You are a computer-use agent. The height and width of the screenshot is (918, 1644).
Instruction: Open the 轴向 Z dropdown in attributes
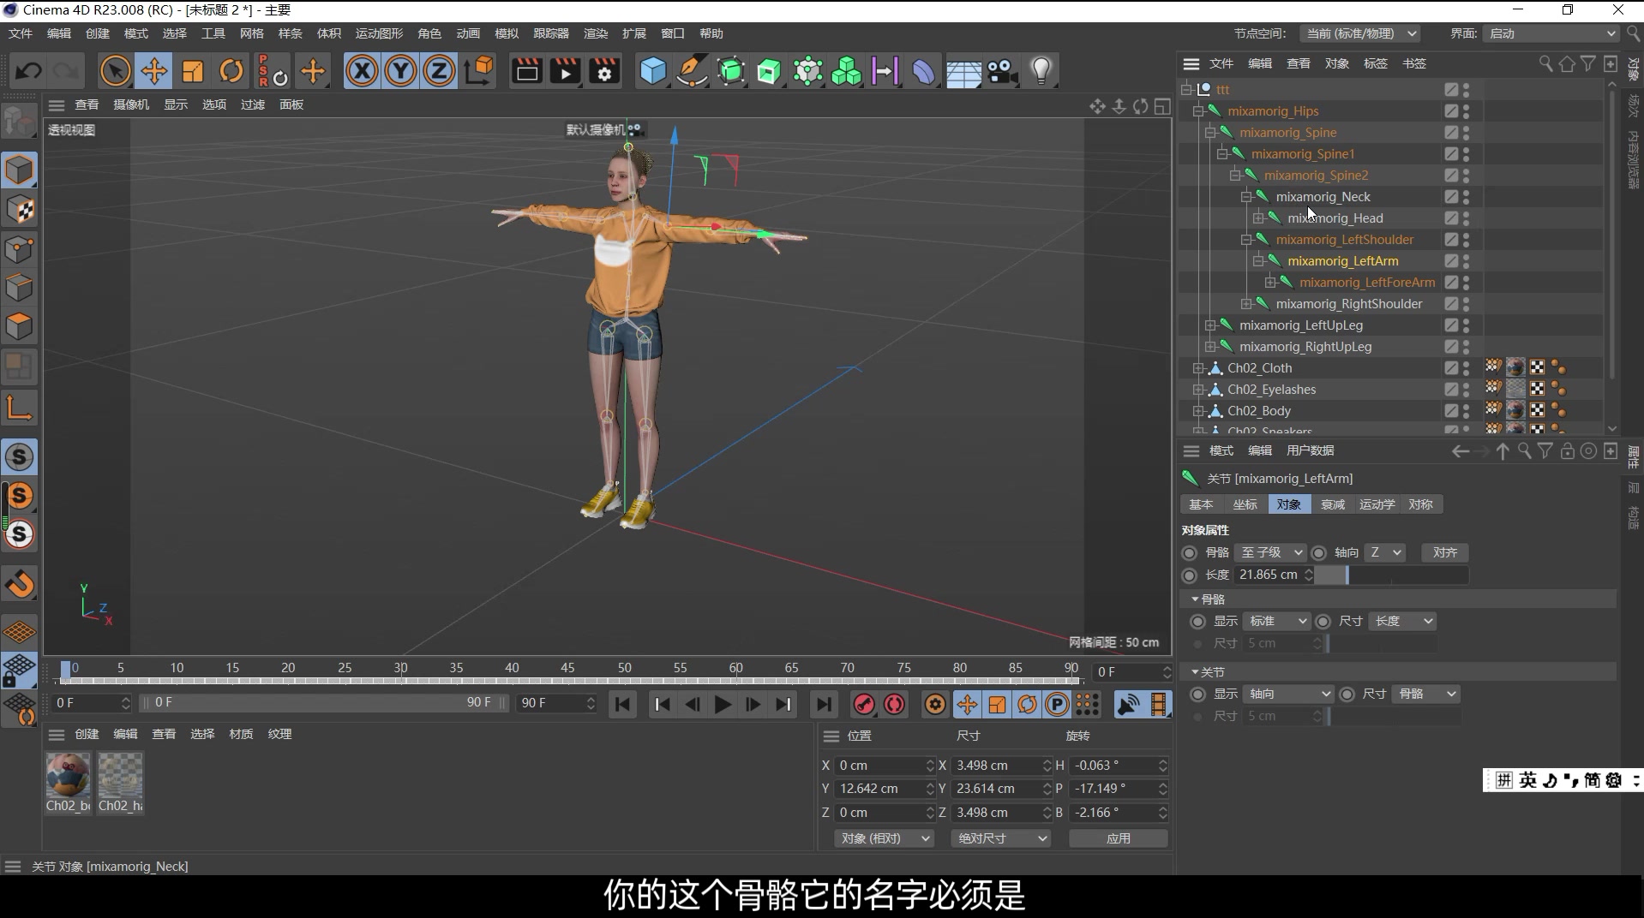click(x=1384, y=552)
